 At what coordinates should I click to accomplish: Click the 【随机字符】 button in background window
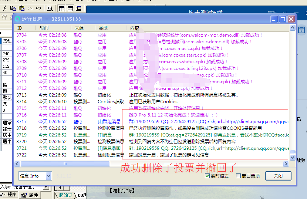(x=122, y=190)
